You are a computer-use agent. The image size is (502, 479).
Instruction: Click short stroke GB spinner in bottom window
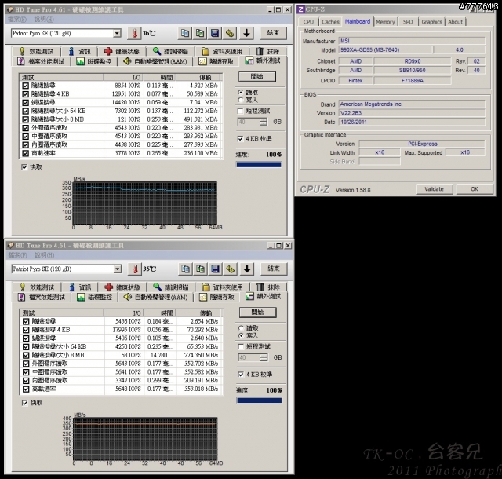tap(264, 357)
